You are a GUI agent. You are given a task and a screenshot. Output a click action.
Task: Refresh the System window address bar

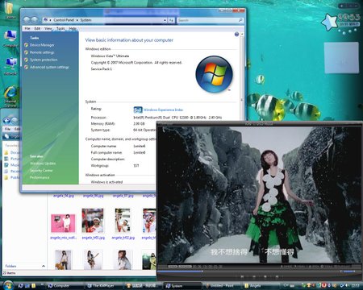pos(171,20)
